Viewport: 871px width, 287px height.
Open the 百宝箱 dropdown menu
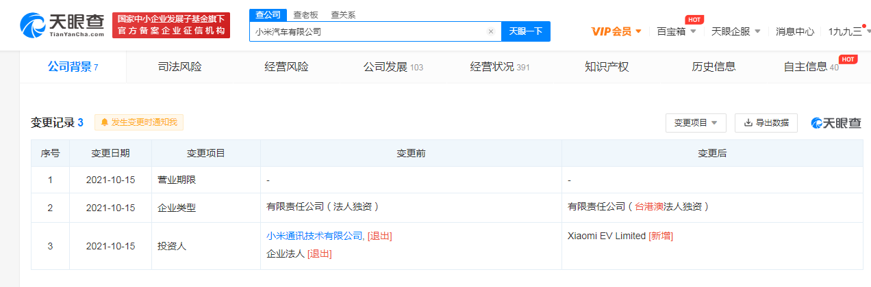677,31
